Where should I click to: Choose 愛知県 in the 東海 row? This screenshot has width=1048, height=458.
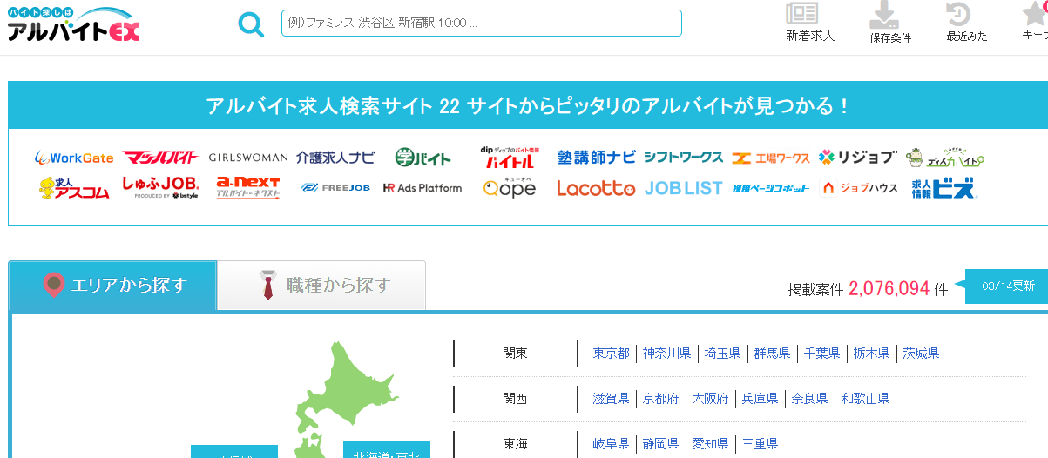point(710,444)
